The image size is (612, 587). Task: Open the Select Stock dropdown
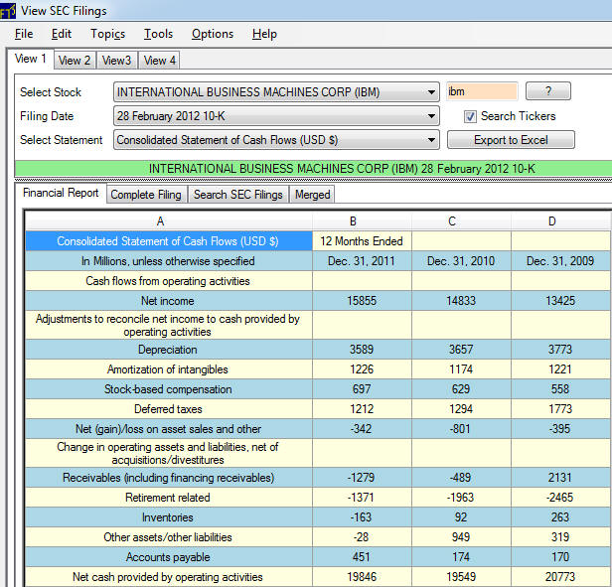[276, 92]
